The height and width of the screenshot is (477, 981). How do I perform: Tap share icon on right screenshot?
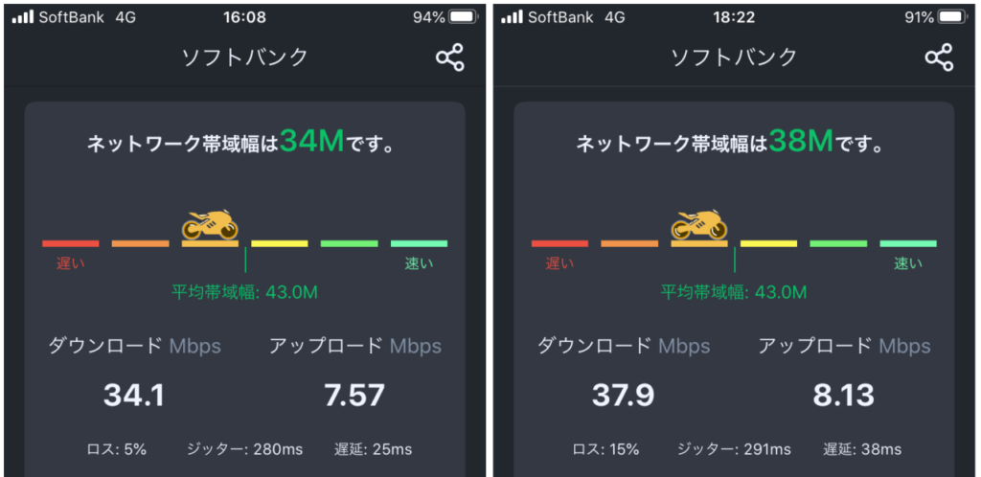pyautogui.click(x=939, y=57)
